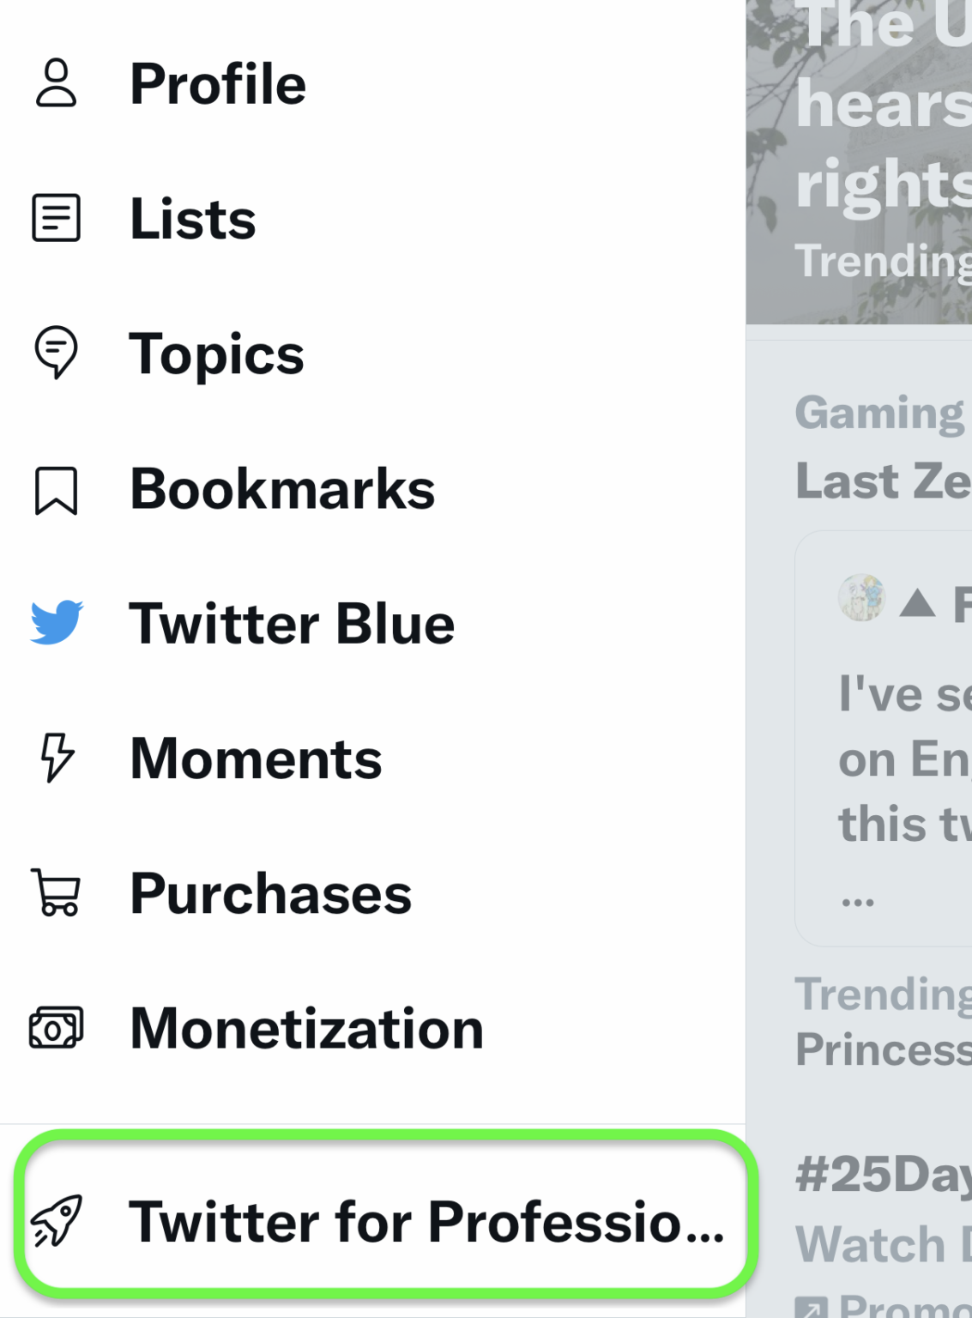Open Twitter for Professionals

tap(426, 1221)
